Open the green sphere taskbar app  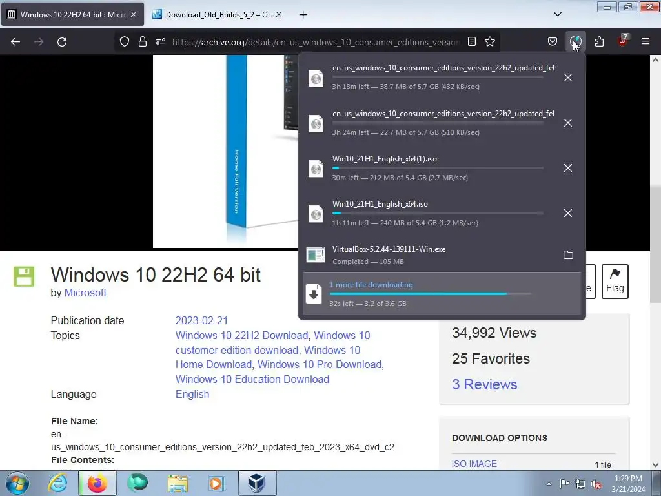click(x=137, y=483)
